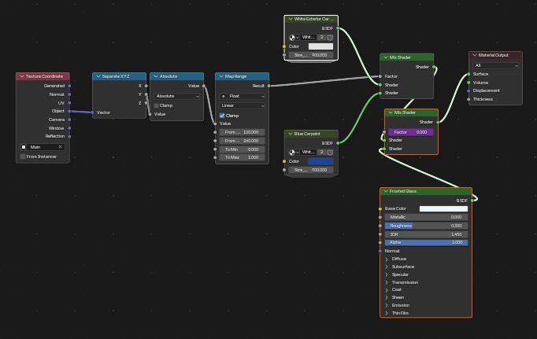Collapse the Frosted Glass node
This screenshot has width=537, height=339.
coord(386,191)
